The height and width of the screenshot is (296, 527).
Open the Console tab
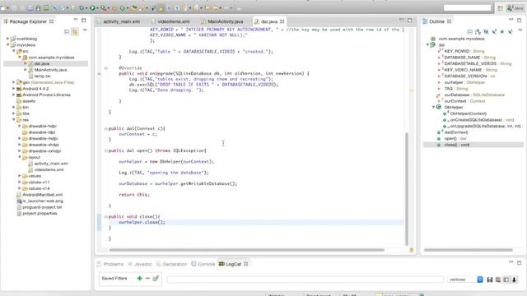[x=206, y=264]
